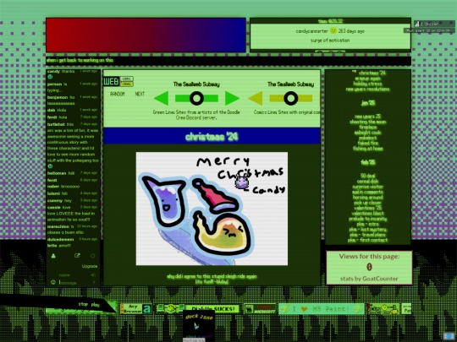Click the Any Browser badge
The height and width of the screenshot is (342, 457).
point(135,308)
